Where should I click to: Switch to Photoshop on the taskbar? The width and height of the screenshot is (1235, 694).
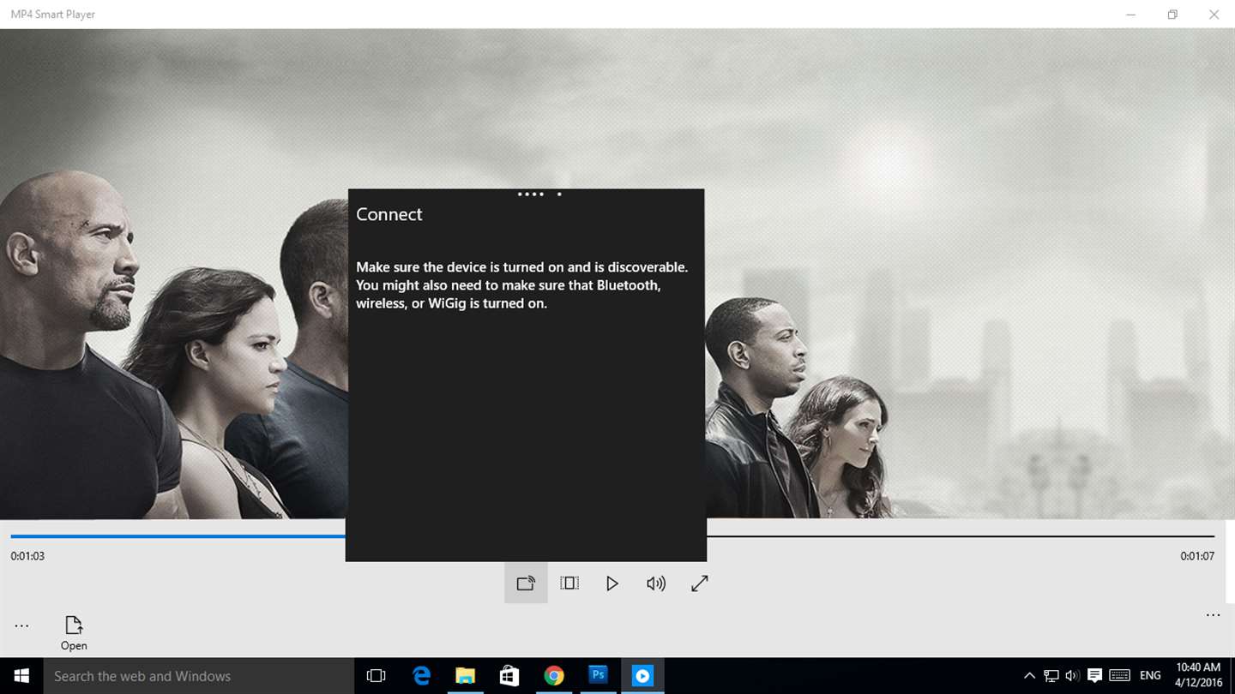pos(598,676)
